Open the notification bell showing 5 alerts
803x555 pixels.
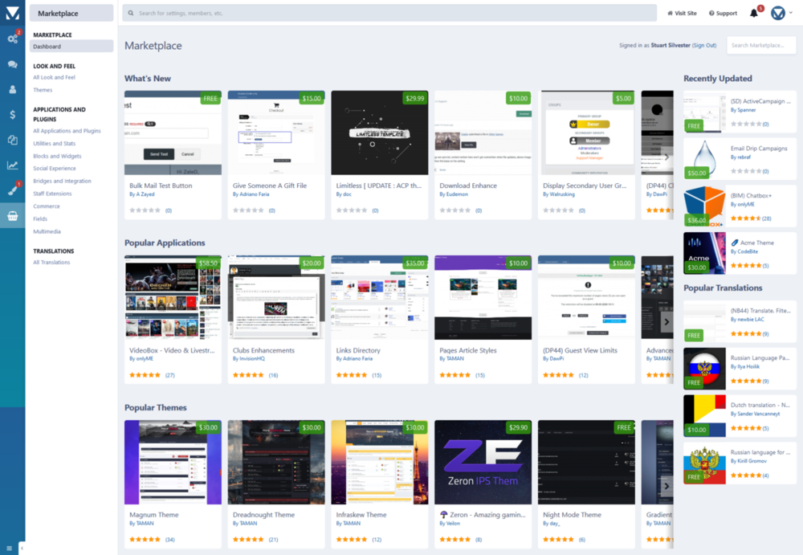pos(753,12)
